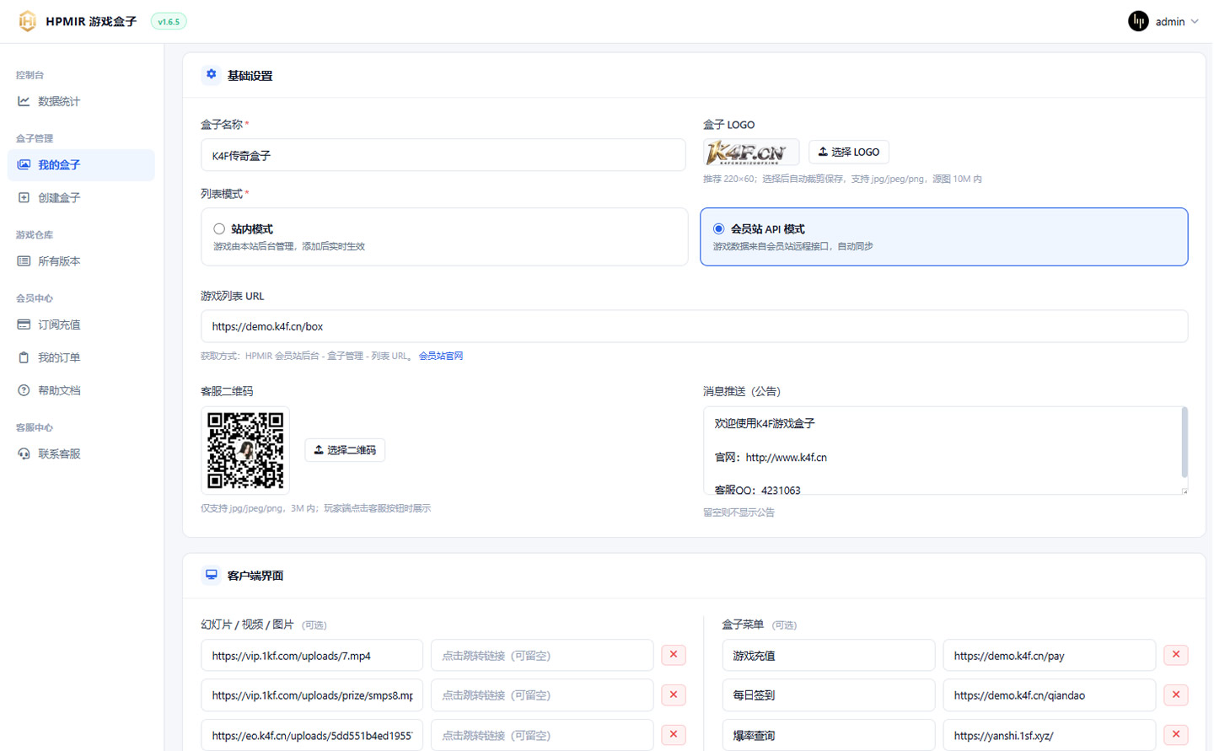Click the 客服二维码 QR code image
1214x751 pixels.
(x=245, y=450)
